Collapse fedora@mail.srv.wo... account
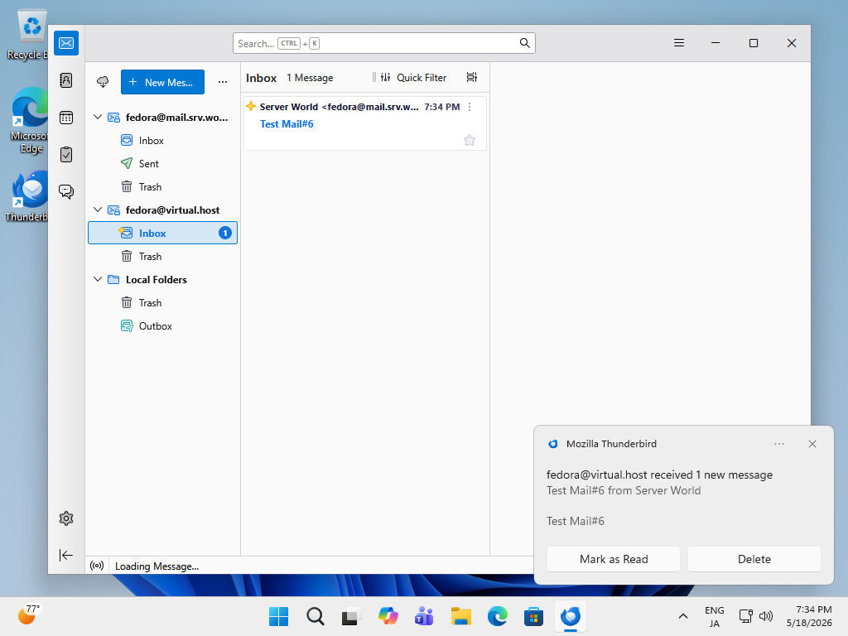This screenshot has height=636, width=848. [x=98, y=118]
